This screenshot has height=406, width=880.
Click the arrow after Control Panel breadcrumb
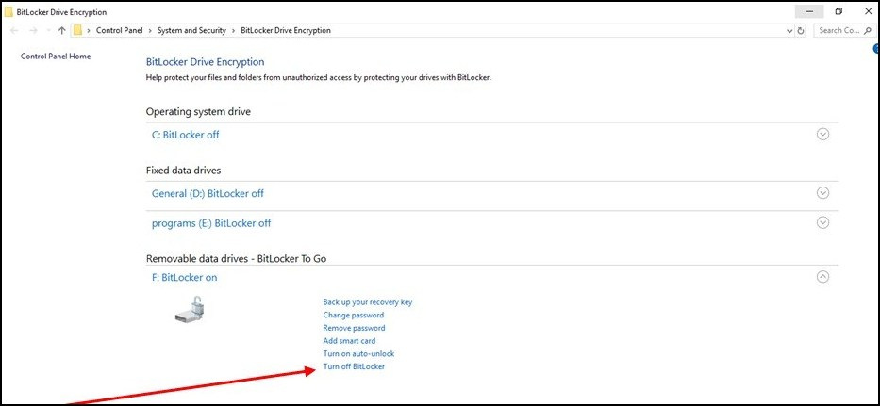tap(150, 31)
